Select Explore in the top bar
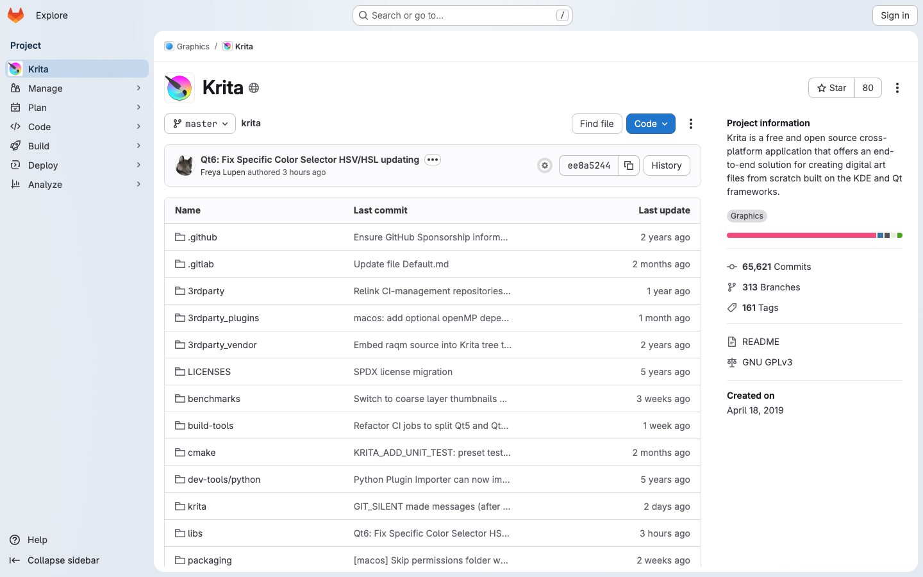Viewport: 923px width, 577px height. tap(52, 15)
